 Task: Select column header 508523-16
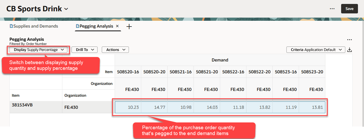[x=285, y=72]
